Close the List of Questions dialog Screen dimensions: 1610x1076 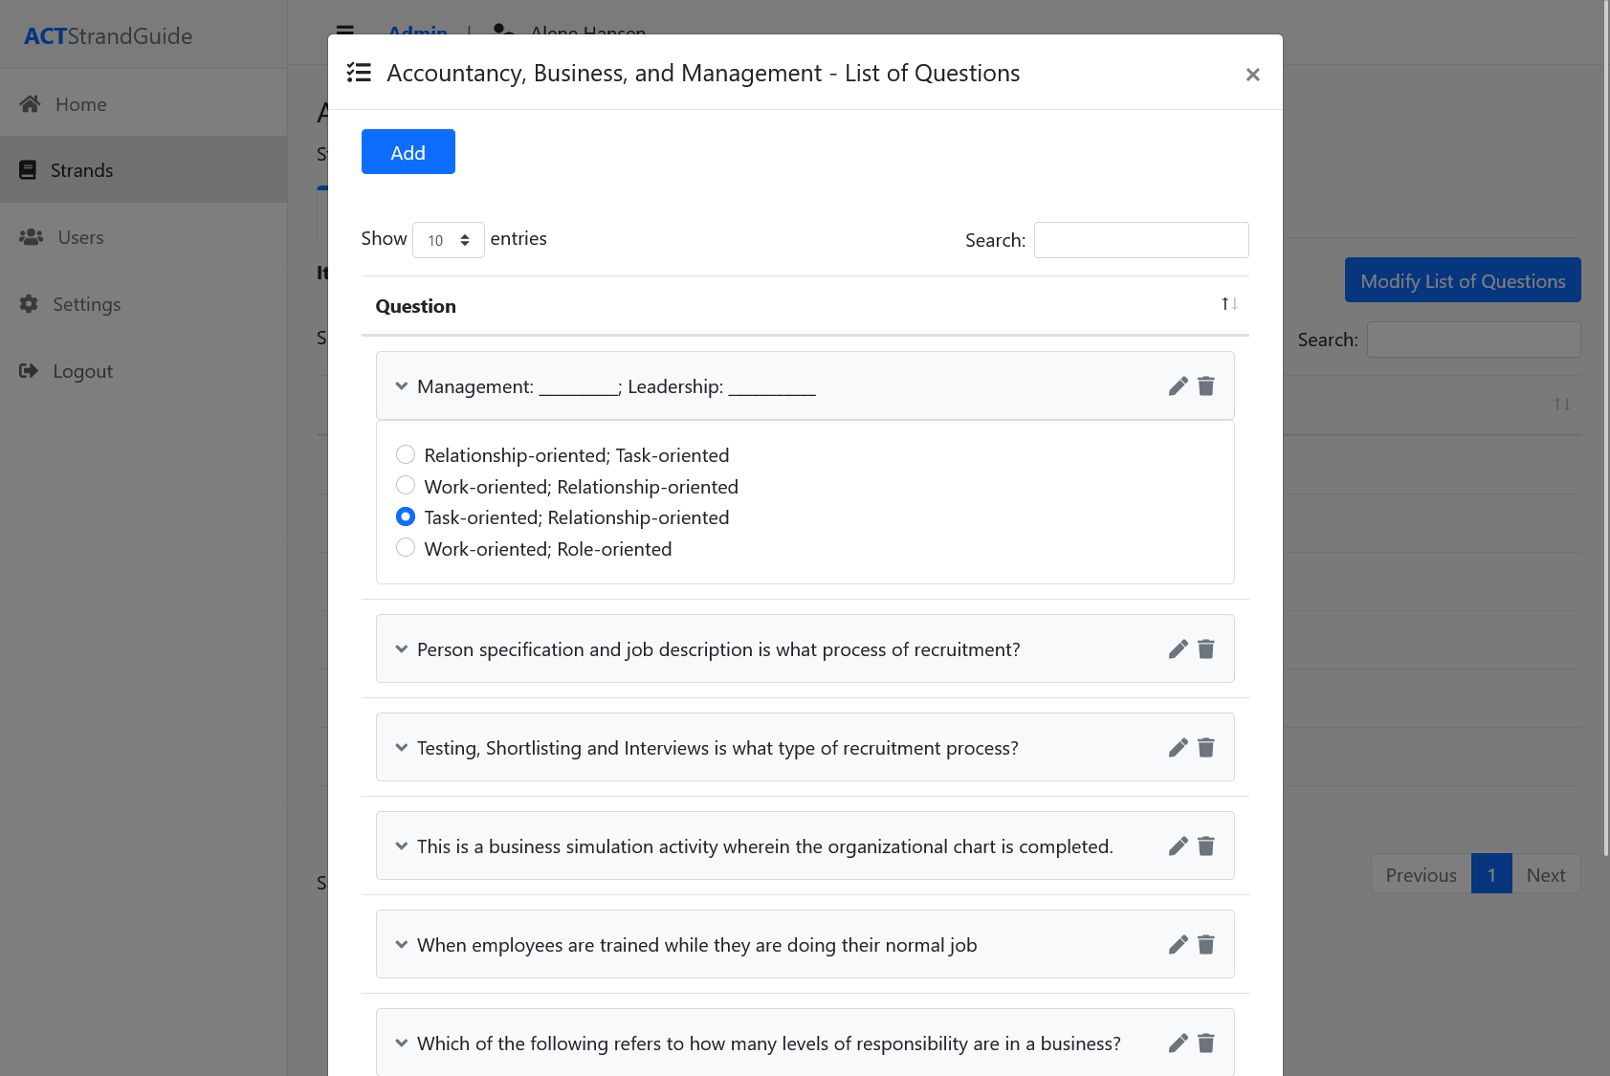pos(1252,75)
